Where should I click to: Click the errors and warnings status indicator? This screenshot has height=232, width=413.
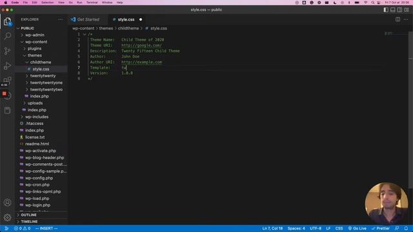click(x=22, y=228)
